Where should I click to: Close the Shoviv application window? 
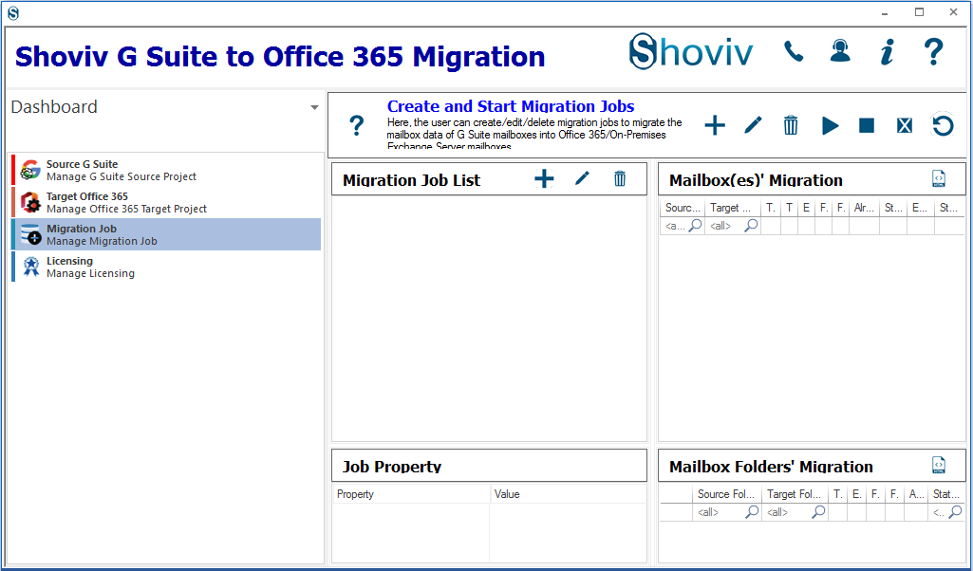coord(953,12)
